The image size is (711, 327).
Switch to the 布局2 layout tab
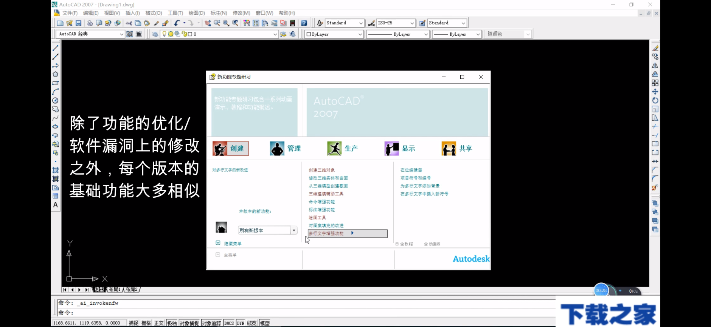[x=132, y=289]
